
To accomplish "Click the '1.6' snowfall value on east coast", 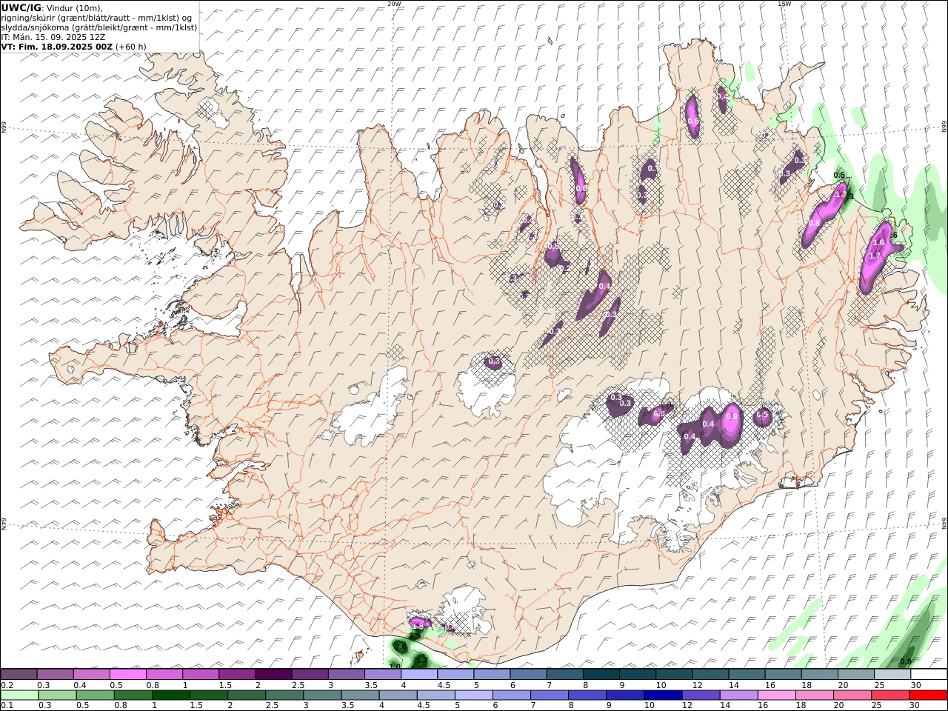I will click(878, 243).
